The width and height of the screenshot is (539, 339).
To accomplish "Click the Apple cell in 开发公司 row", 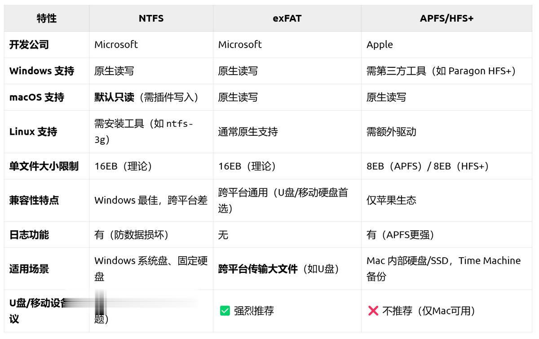I will pos(380,45).
